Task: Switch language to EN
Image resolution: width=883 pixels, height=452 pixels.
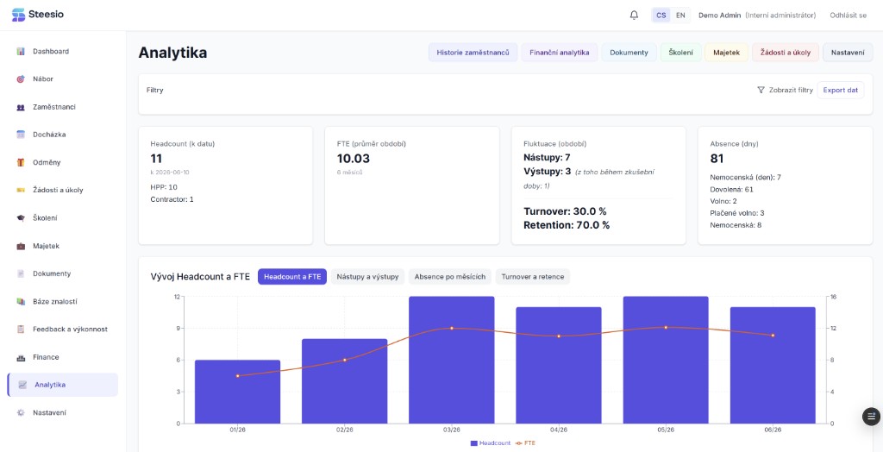Action: 680,16
